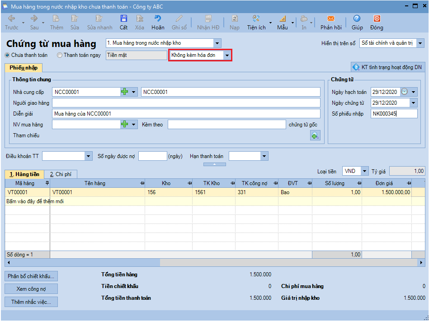Click the Ghi sổ pencil icon
The height and width of the screenshot is (321, 429).
pos(179,19)
